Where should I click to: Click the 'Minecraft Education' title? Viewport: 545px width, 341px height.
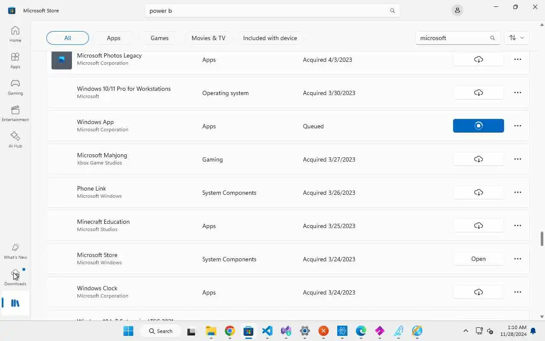(103, 222)
